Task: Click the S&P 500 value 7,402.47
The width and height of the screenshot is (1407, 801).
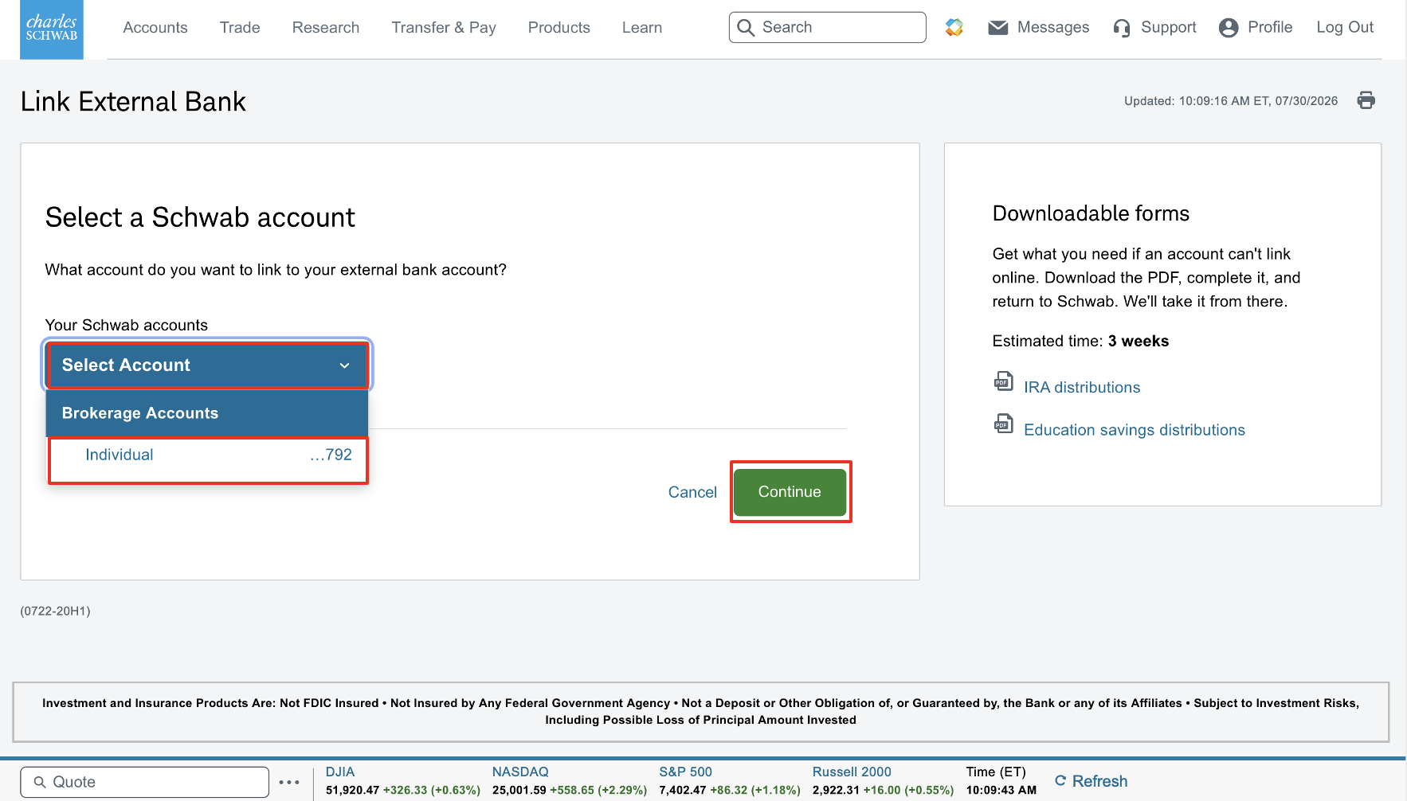Action: 682,790
